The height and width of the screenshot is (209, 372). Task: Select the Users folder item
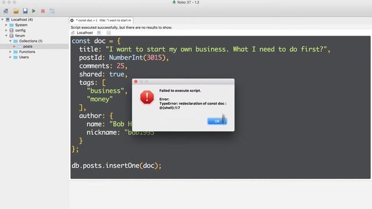coord(24,57)
